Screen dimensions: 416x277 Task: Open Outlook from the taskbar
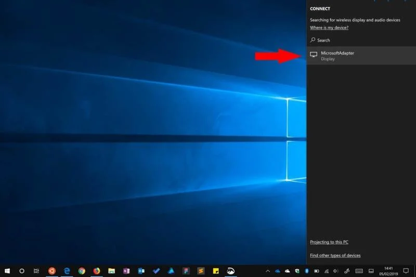click(141, 271)
